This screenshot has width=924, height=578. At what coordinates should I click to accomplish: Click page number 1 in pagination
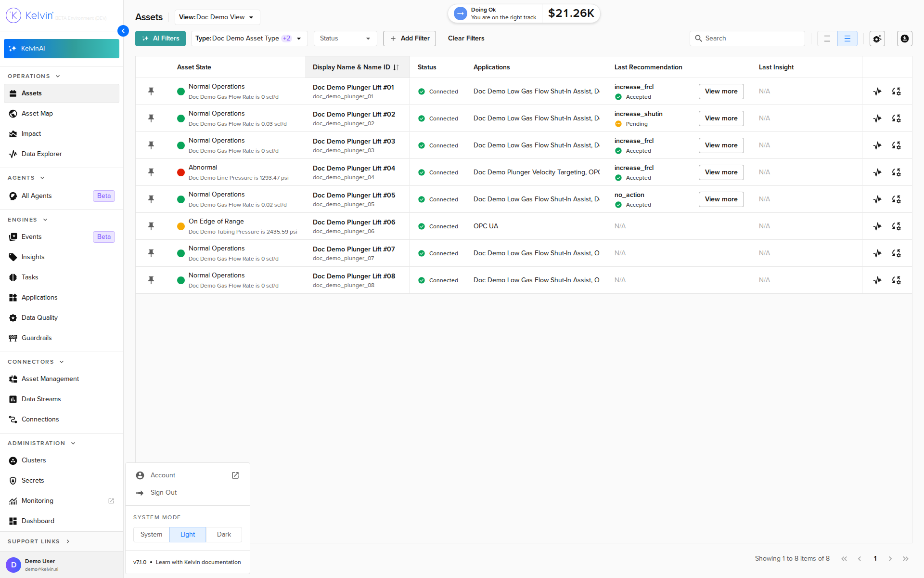point(875,559)
